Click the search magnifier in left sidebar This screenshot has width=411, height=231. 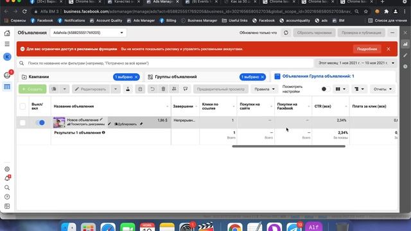[7, 187]
